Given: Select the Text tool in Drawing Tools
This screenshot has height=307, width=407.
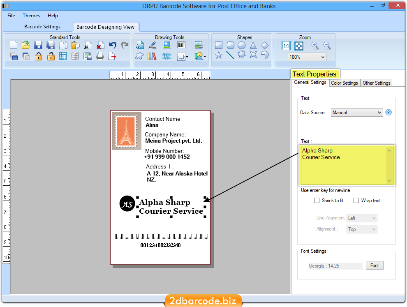Looking at the screenshot, I should click(140, 45).
